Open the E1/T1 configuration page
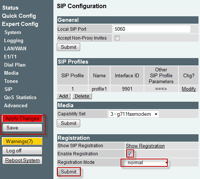Screen dimensions: 200x179 click(10, 57)
